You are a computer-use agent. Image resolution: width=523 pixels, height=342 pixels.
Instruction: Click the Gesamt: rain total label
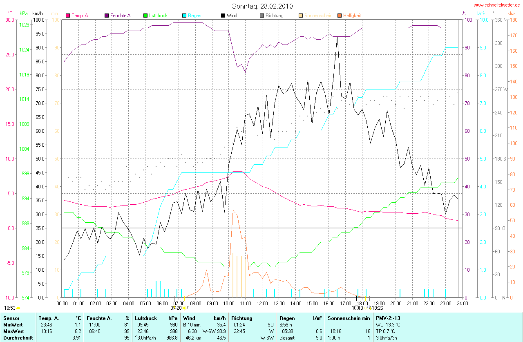(x=288, y=338)
